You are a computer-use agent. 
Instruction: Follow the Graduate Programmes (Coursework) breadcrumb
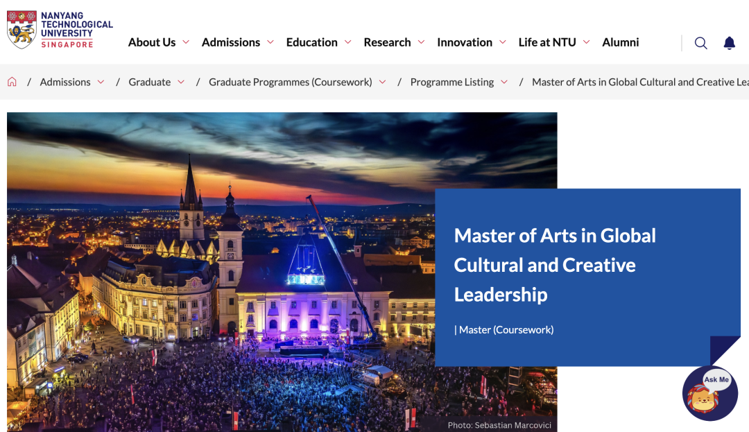[x=291, y=82]
